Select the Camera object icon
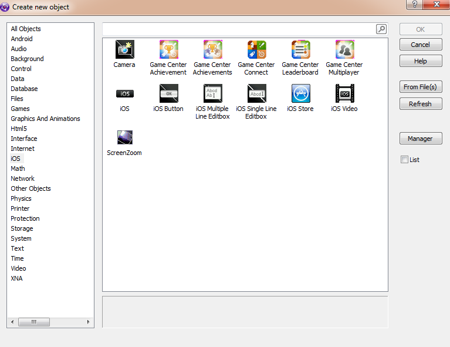 point(124,49)
